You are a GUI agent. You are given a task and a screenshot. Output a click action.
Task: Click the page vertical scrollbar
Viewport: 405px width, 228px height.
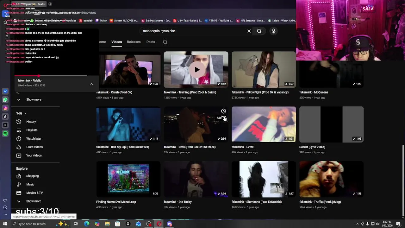tap(403, 180)
